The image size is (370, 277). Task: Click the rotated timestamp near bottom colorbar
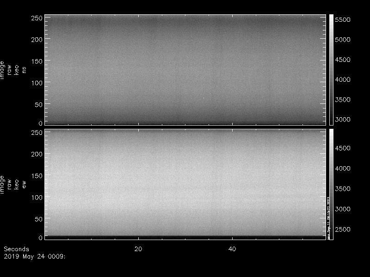[x=328, y=217]
